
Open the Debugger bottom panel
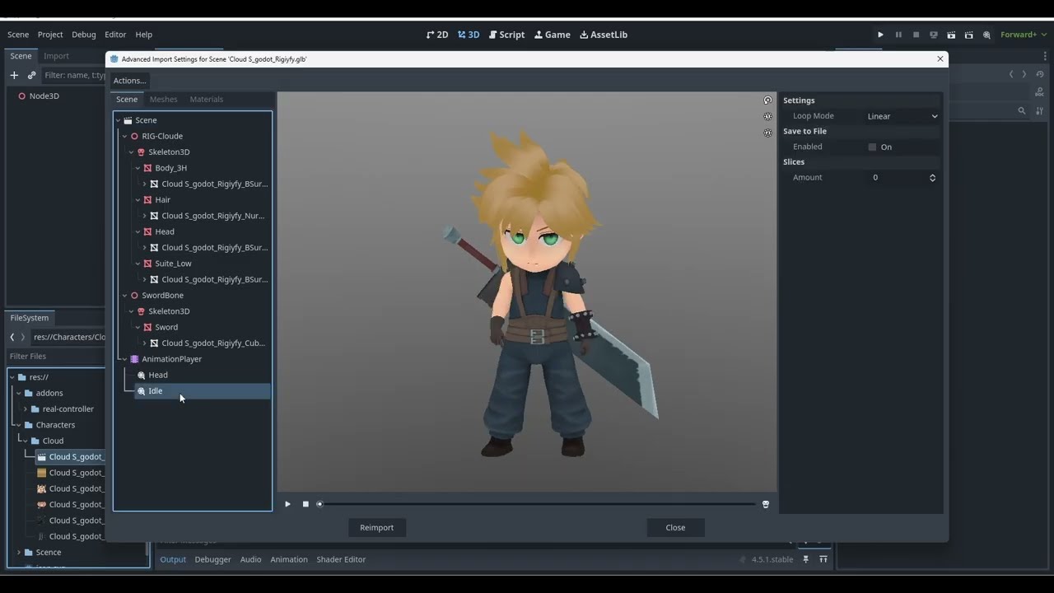(x=212, y=559)
